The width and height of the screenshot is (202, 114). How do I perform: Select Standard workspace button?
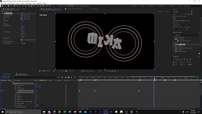(x=151, y=6)
